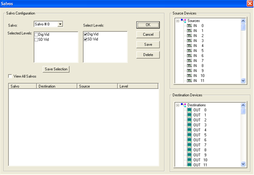Click Destination Devices scrollbar down arrow
Screen dimensions: 254x175
pyautogui.click(x=243, y=164)
